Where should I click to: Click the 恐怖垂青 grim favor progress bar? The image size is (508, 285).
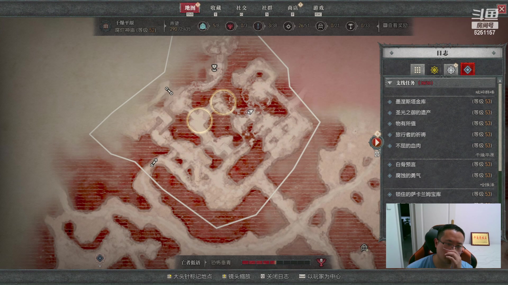(x=275, y=262)
